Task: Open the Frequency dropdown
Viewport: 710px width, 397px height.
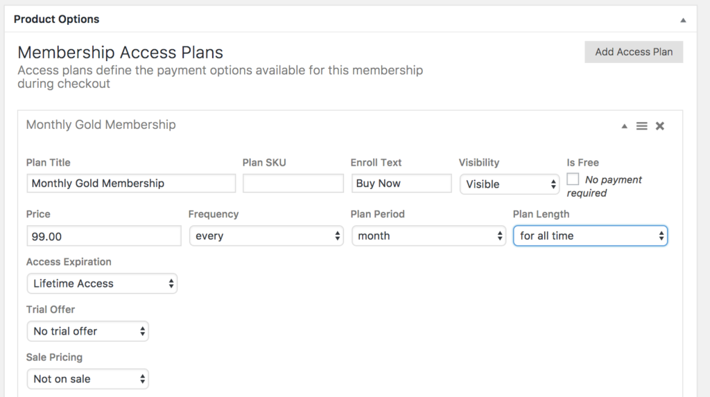Action: coord(266,236)
